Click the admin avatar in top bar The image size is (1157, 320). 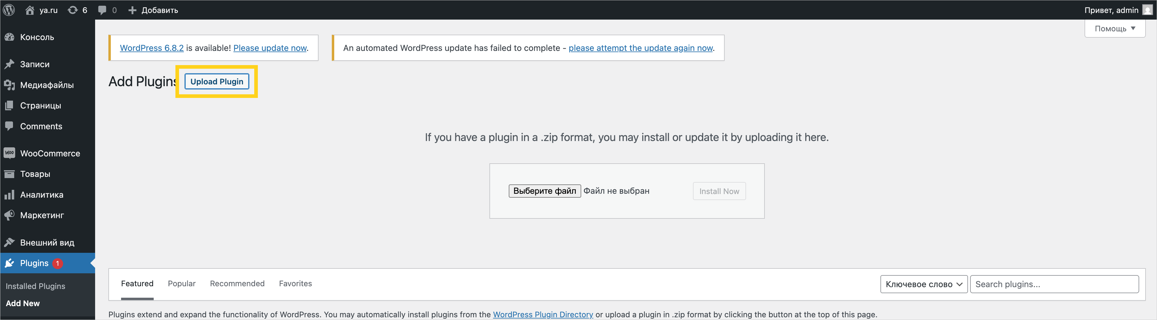[x=1147, y=10]
